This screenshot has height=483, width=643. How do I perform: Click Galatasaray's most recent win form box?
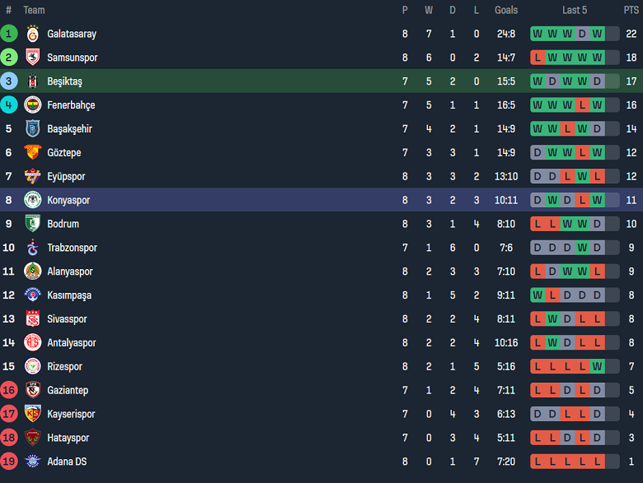point(597,34)
